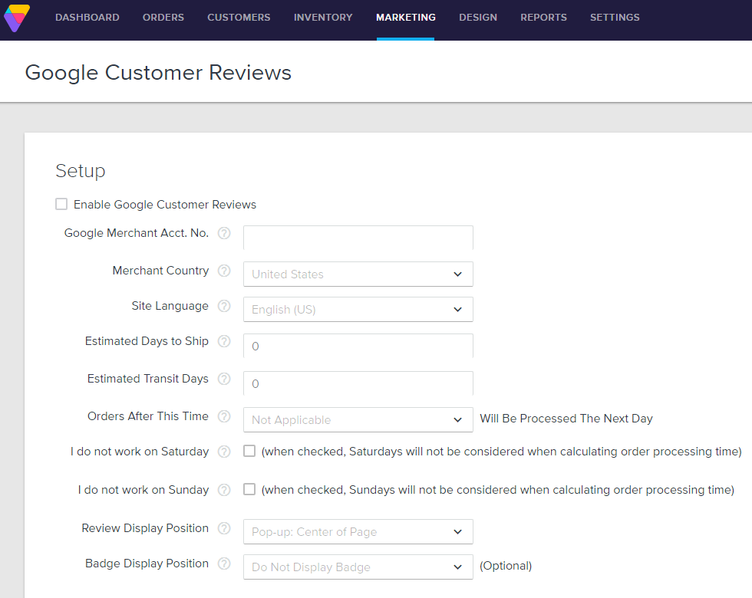This screenshot has height=598, width=752.
Task: Check the I do not work on Saturday box
Action: coord(249,451)
